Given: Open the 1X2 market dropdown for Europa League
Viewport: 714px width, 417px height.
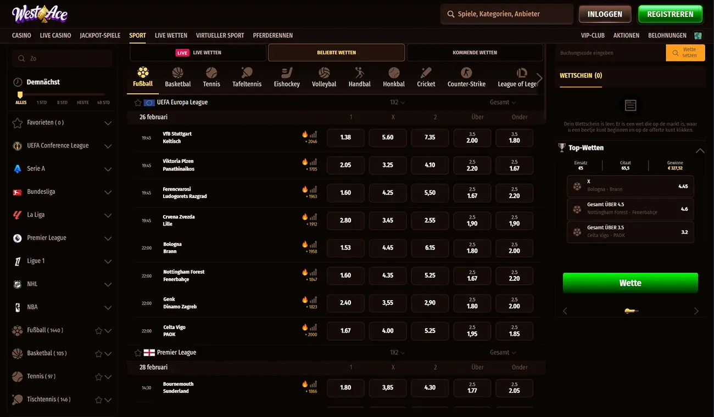Looking at the screenshot, I should (x=397, y=103).
